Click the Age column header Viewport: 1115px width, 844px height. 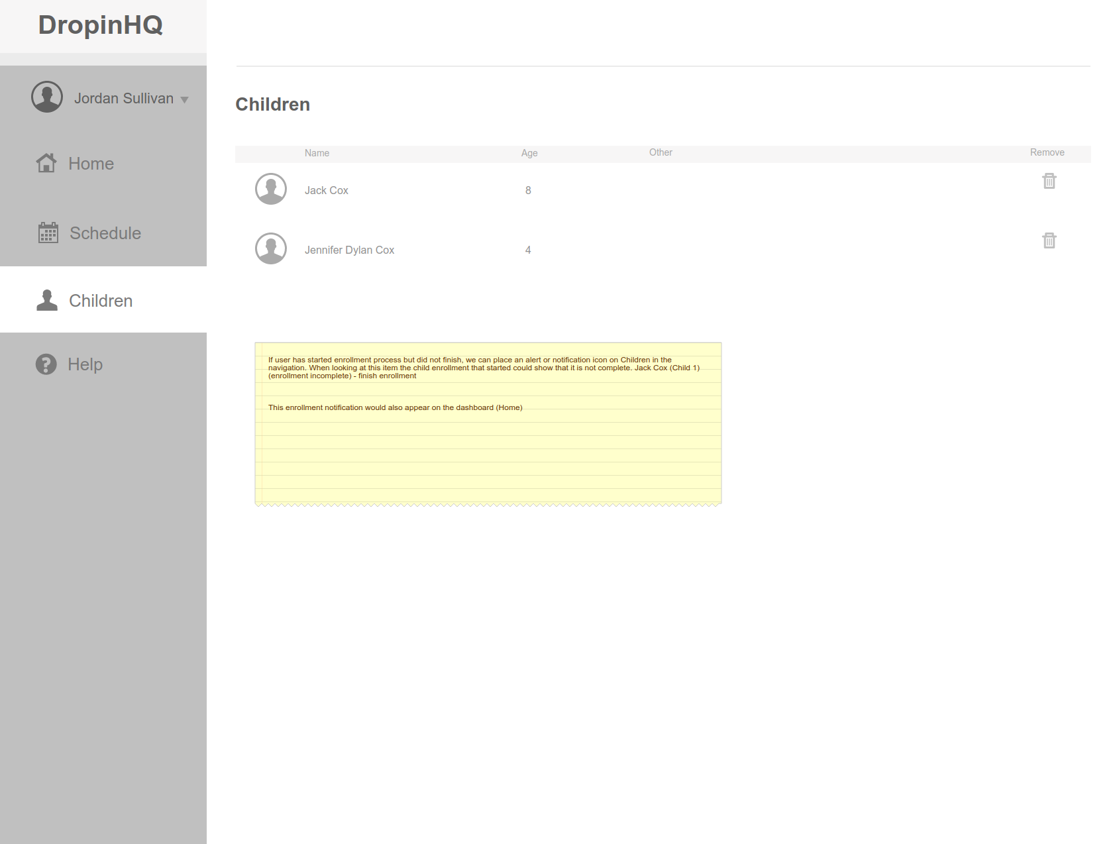[x=529, y=153]
